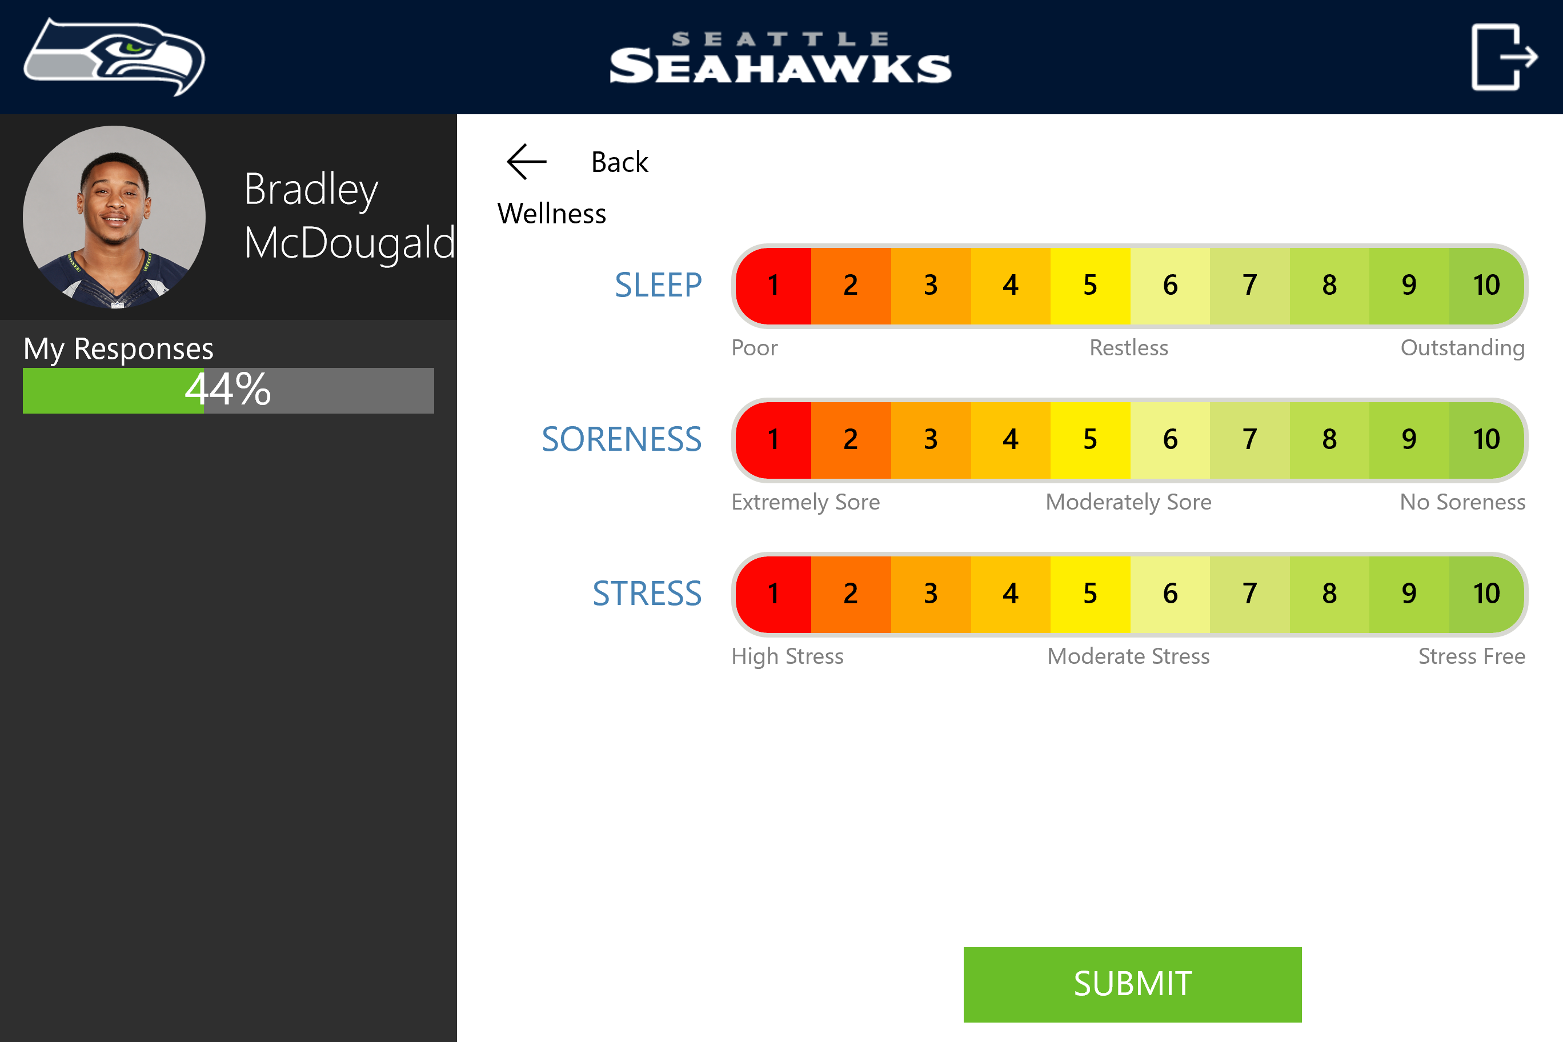Open Bradley McDougald's profile photo
This screenshot has height=1042, width=1563.
[x=114, y=217]
